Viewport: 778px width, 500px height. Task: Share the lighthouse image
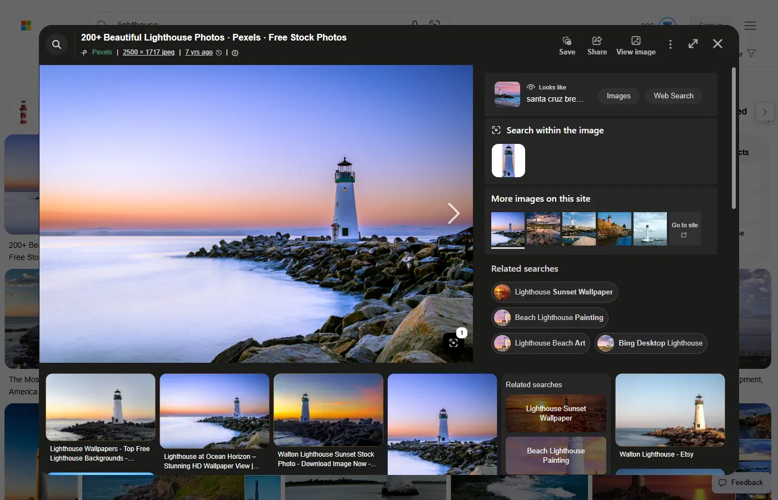tap(597, 46)
